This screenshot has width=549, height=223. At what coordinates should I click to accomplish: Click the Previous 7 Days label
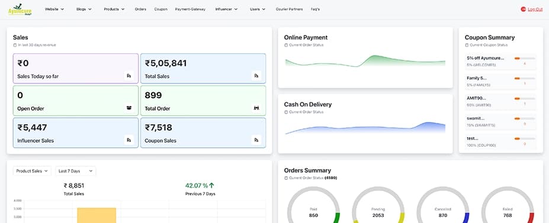[x=200, y=193]
